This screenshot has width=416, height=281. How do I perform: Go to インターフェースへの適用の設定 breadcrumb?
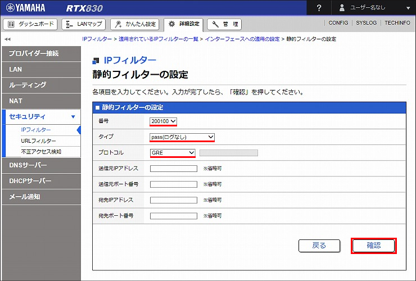tap(242, 39)
